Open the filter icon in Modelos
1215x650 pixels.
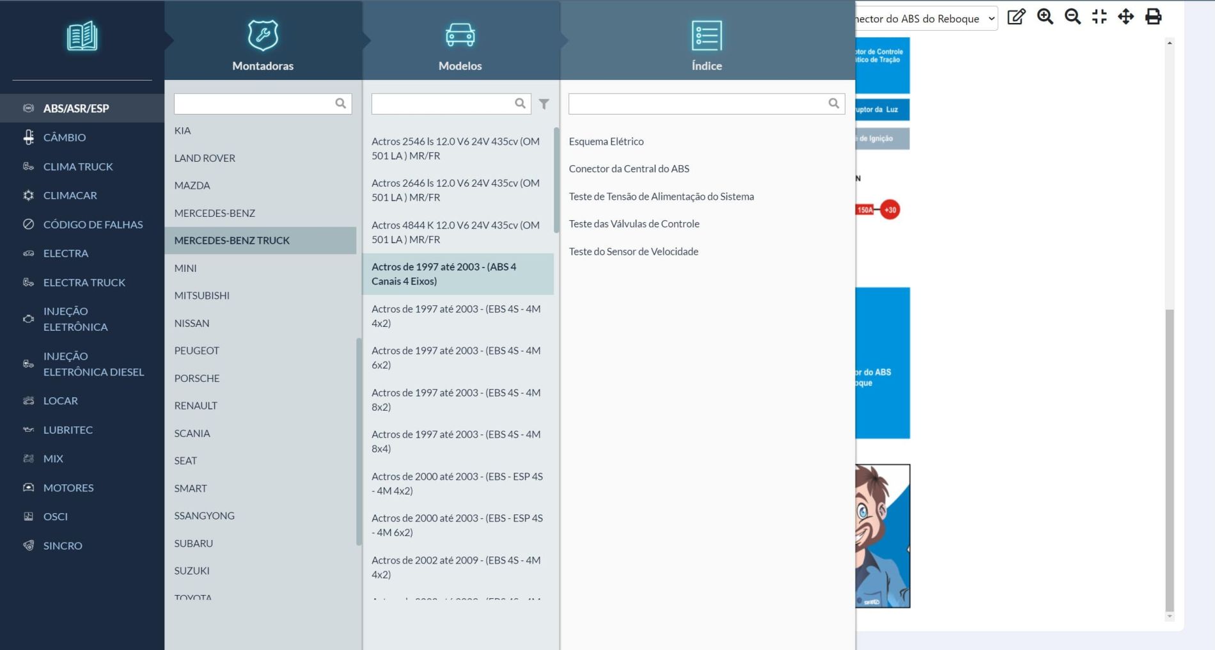point(544,104)
